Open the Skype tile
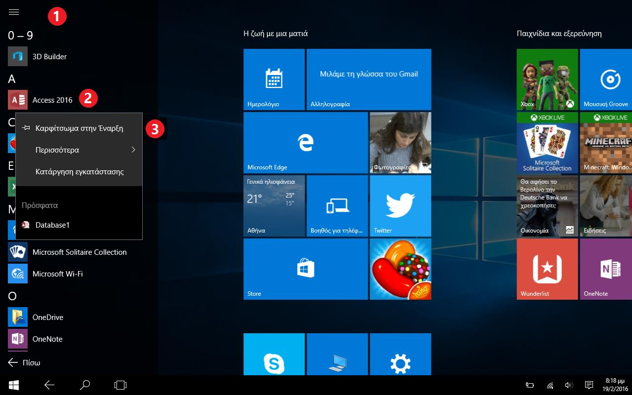The image size is (632, 395). click(274, 354)
